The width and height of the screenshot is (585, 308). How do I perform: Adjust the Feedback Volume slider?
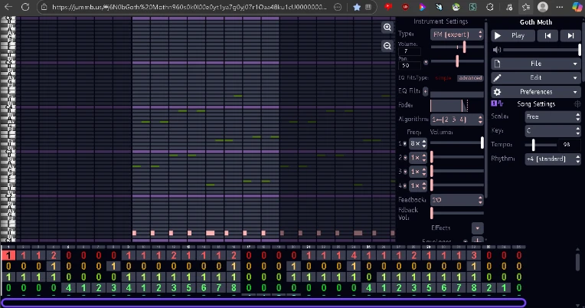(x=457, y=213)
